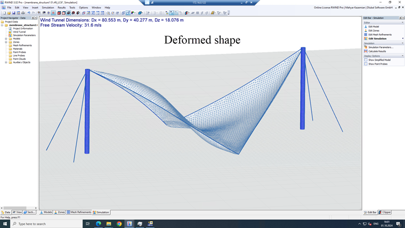Image resolution: width=405 pixels, height=228 pixels.
Task: Click Calculate Results label
Action: (x=377, y=51)
